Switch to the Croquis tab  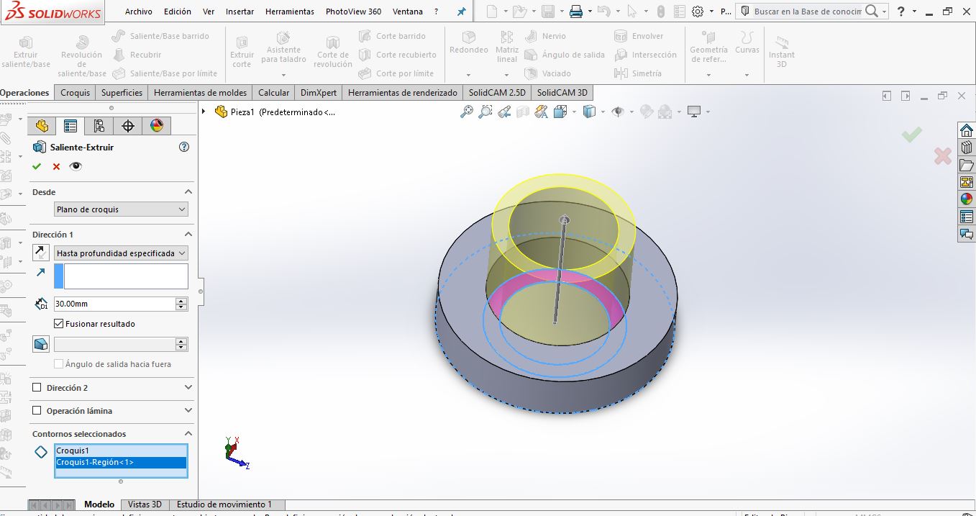75,92
